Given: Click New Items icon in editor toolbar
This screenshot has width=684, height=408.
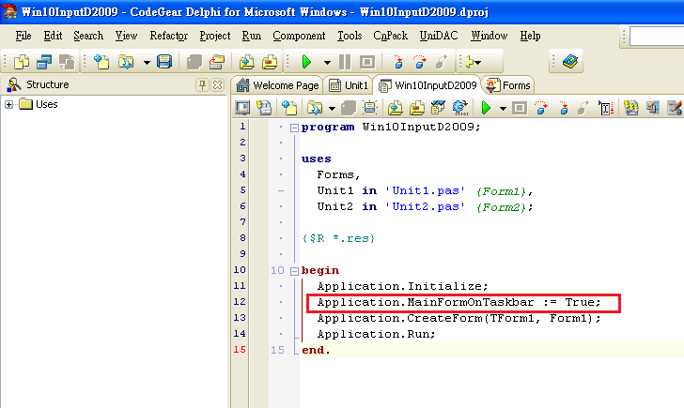Looking at the screenshot, I should [x=289, y=108].
